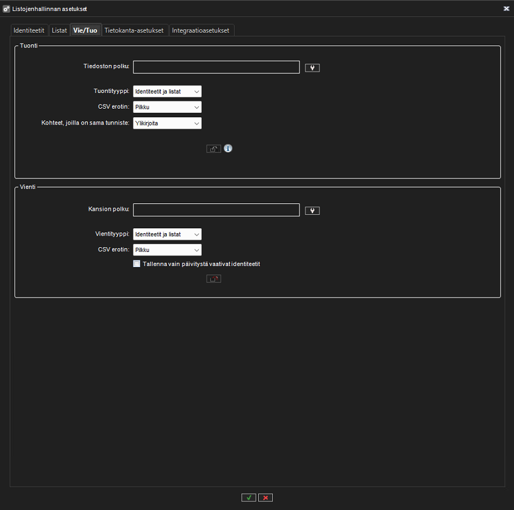514x510 pixels.
Task: Browse for import file with wrench button
Action: click(x=312, y=67)
